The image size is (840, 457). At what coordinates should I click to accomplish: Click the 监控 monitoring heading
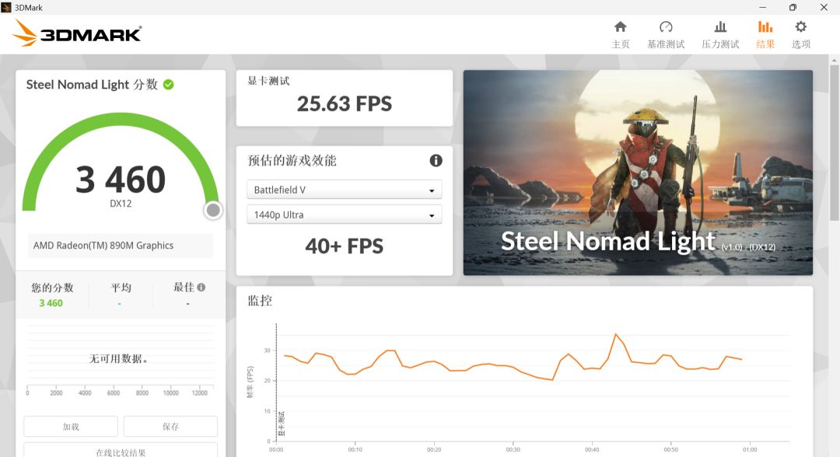[260, 301]
